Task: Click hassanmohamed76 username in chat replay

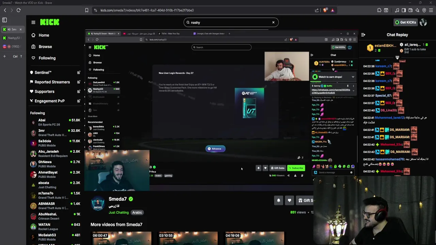Action: 389,159
